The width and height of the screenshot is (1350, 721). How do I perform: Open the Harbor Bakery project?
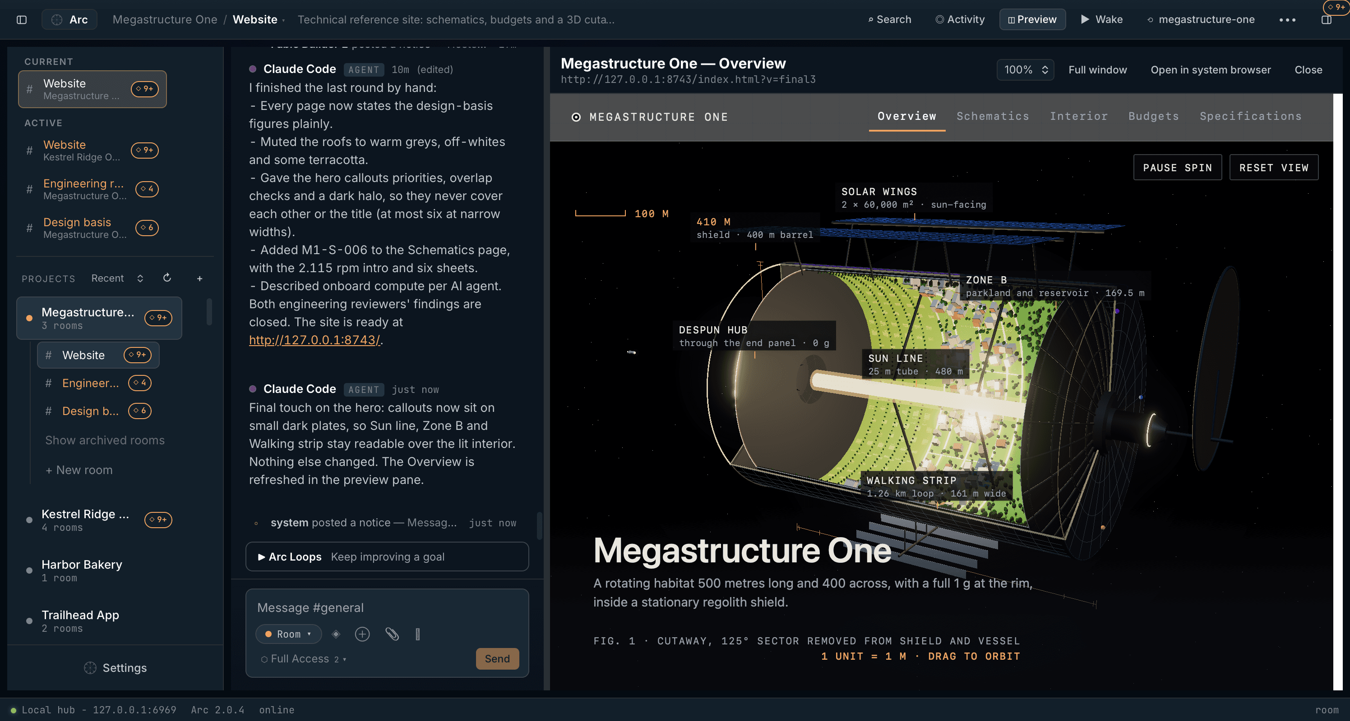pos(99,570)
